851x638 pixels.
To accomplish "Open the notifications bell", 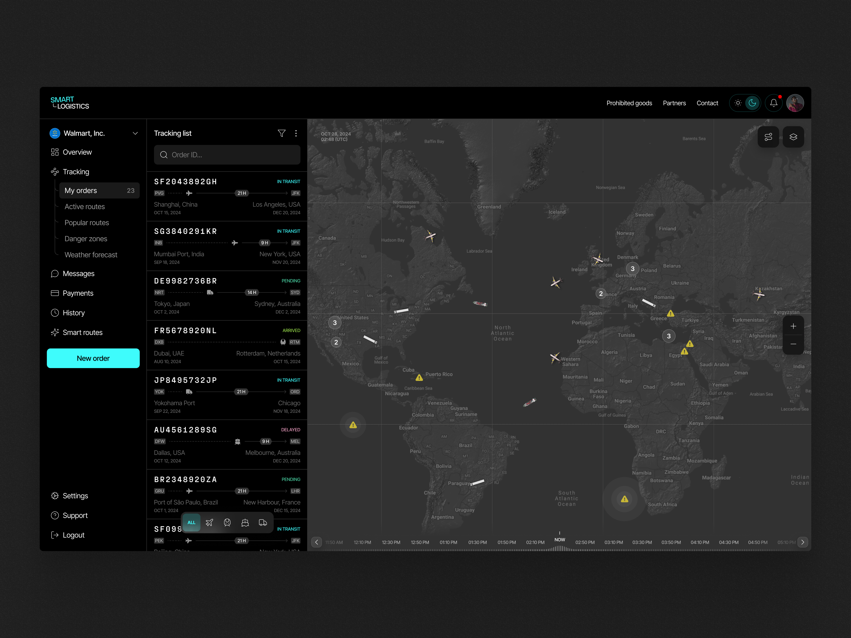I will pyautogui.click(x=774, y=103).
